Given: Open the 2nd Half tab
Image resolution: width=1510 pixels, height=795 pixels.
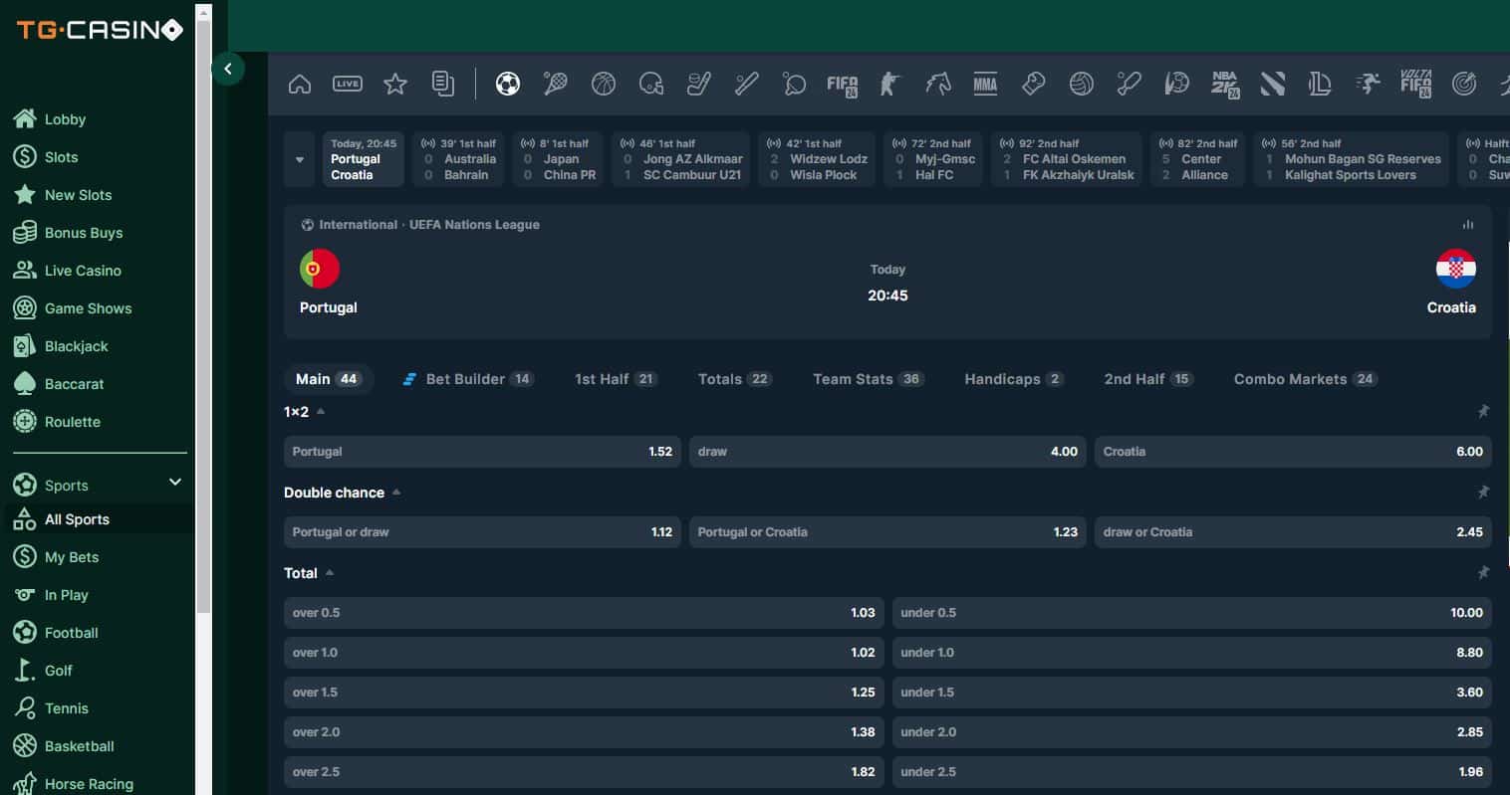Looking at the screenshot, I should tap(1148, 379).
